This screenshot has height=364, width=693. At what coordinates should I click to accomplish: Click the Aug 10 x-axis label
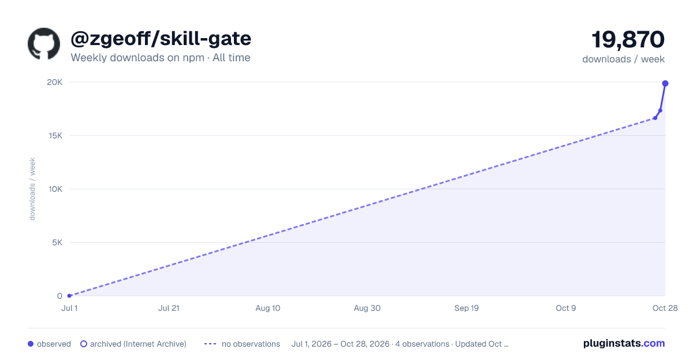pos(268,308)
